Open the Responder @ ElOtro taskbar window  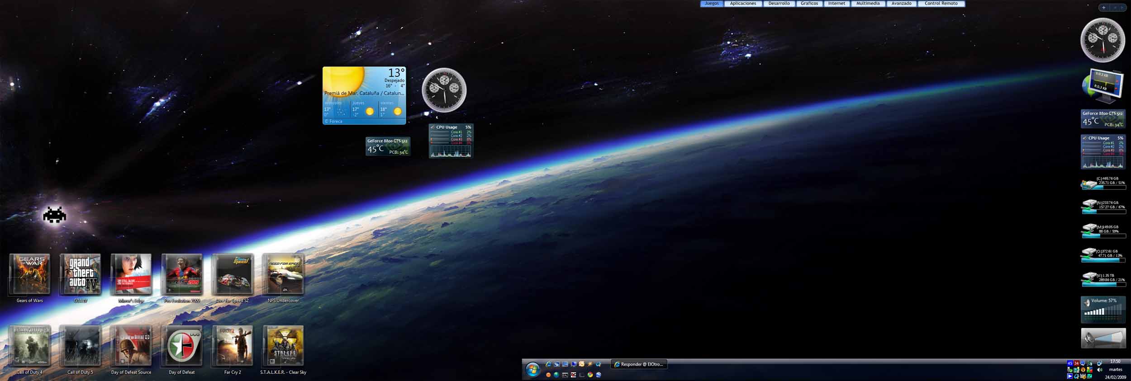(639, 364)
